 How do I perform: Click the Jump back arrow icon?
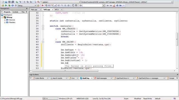click(107, 5)
